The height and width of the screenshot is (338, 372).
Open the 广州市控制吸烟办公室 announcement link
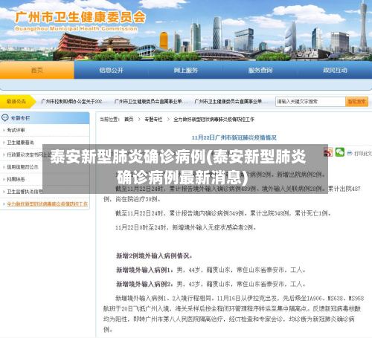coord(71,101)
